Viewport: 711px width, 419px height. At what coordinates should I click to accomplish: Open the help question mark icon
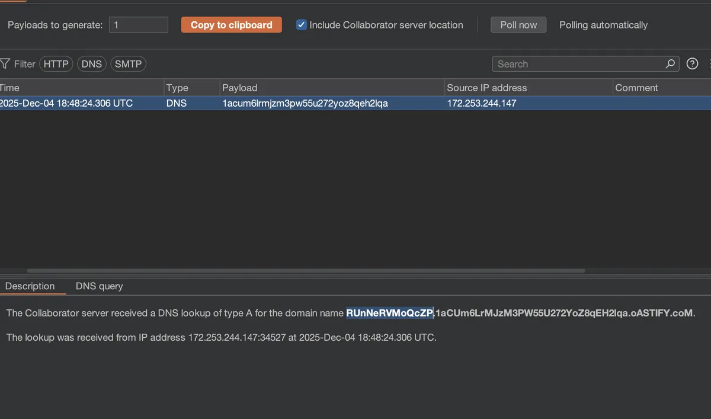pos(692,64)
